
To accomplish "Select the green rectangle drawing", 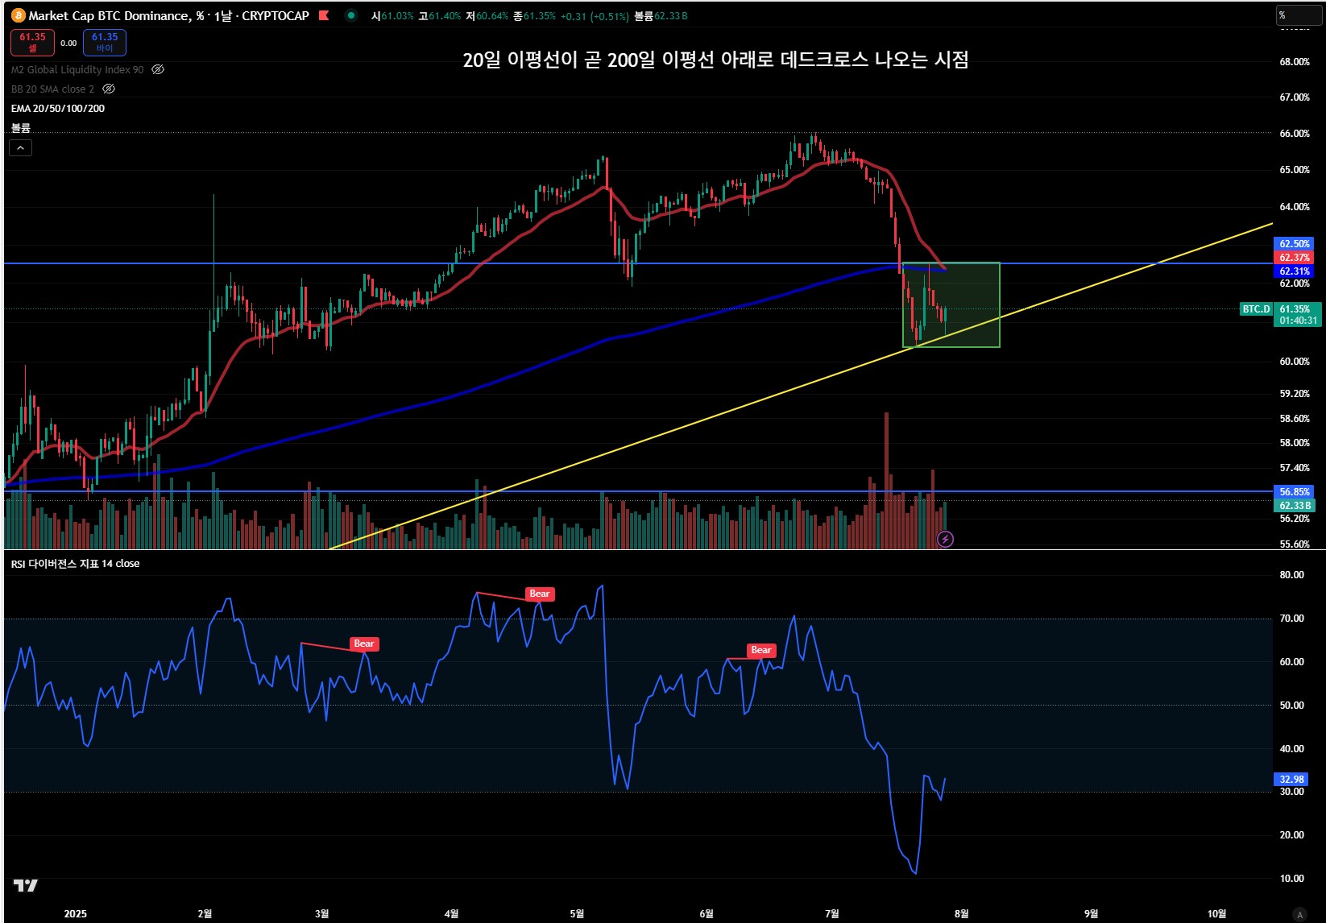I will [x=951, y=305].
